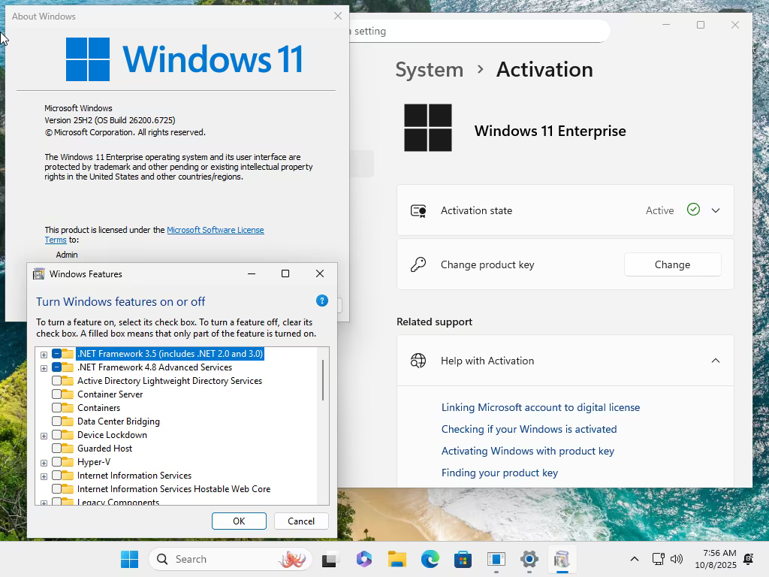
Task: Launch Microsoft Edge from the taskbar
Action: click(x=430, y=559)
